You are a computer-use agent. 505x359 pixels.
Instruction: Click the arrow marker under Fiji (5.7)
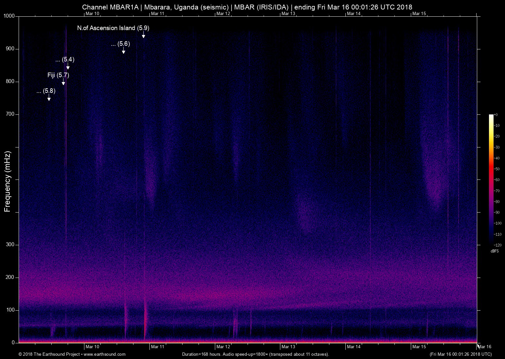point(63,82)
